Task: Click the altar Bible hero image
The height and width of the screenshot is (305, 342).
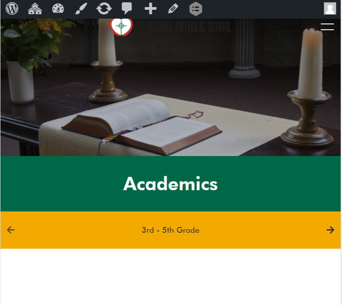Action: coord(171,87)
